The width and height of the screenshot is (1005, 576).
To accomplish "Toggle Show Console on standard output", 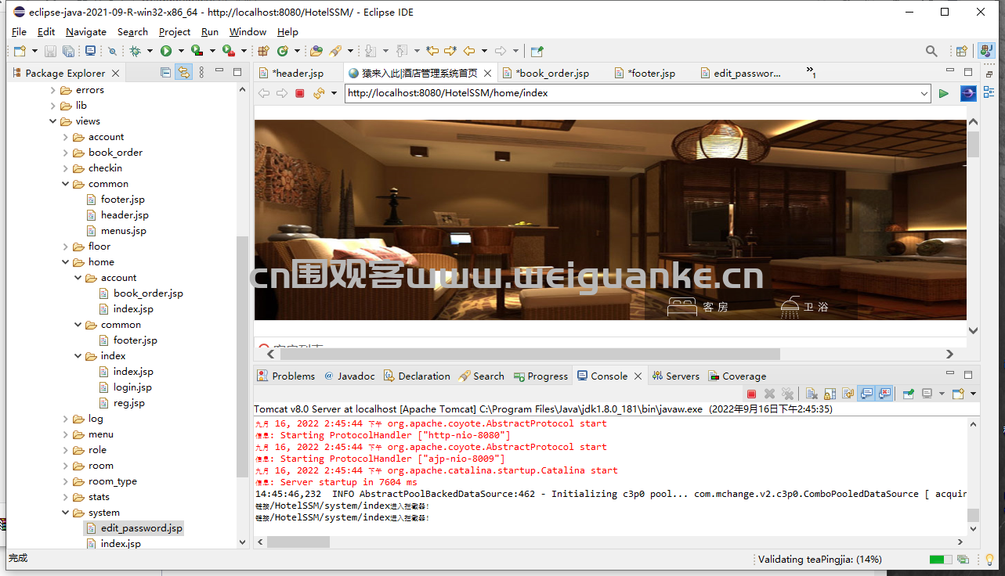I will click(x=866, y=394).
